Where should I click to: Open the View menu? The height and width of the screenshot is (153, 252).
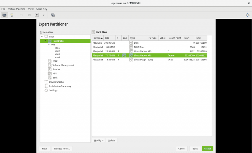31,9
